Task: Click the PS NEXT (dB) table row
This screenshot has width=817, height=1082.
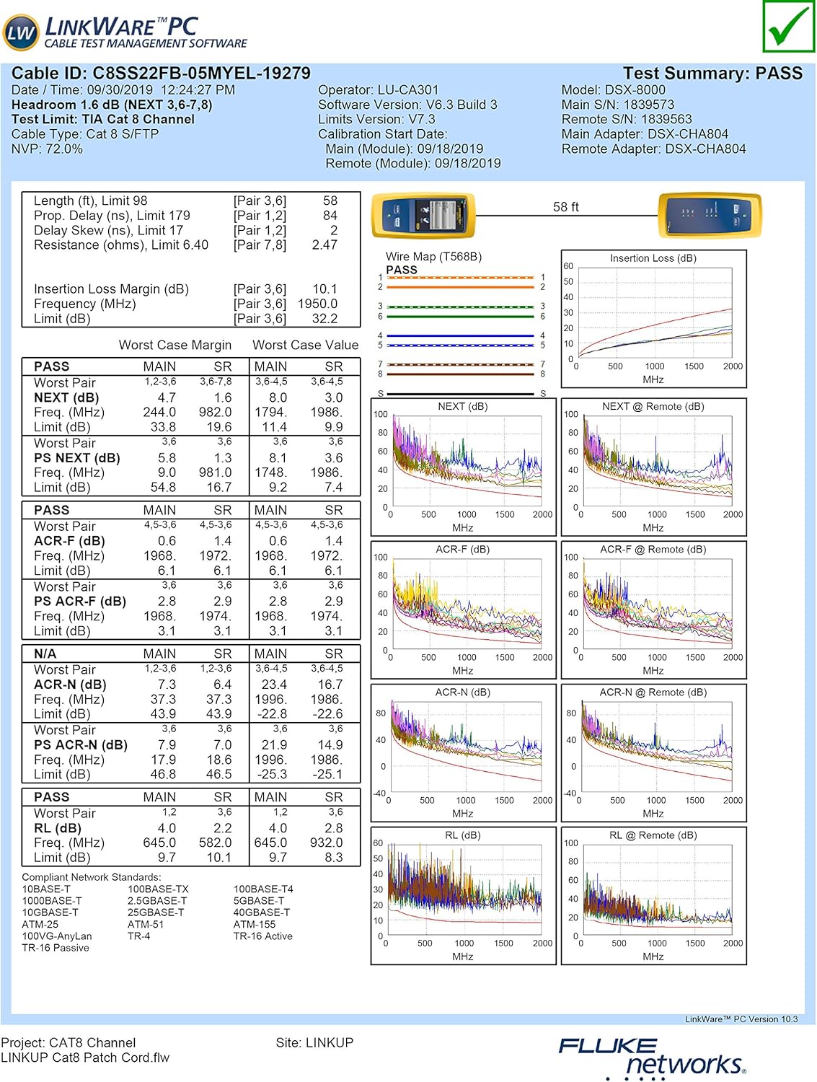Action: point(77,458)
